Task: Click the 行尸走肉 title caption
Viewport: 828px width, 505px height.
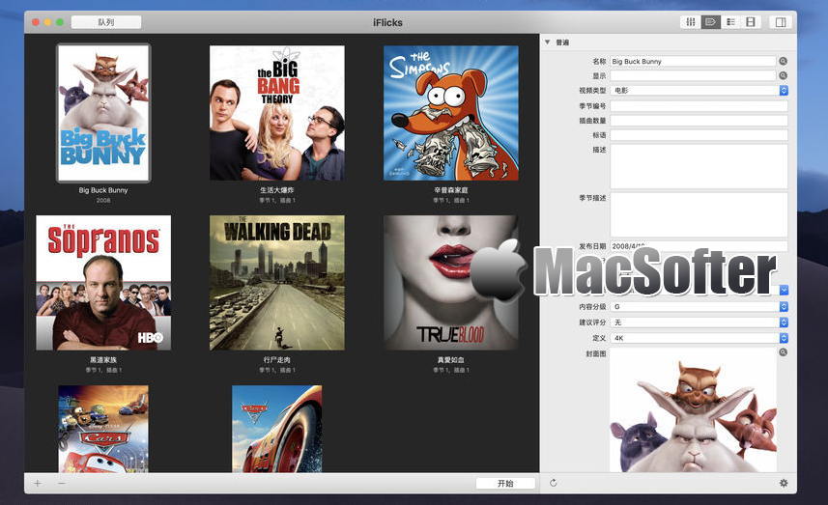Action: 277,360
